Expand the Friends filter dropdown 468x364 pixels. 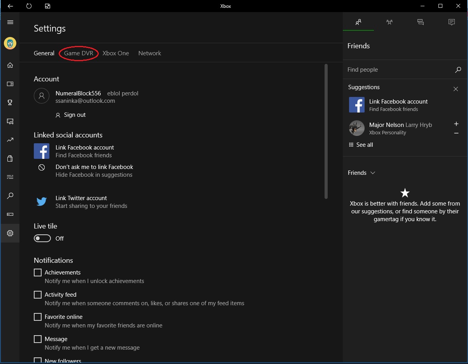[x=361, y=173]
